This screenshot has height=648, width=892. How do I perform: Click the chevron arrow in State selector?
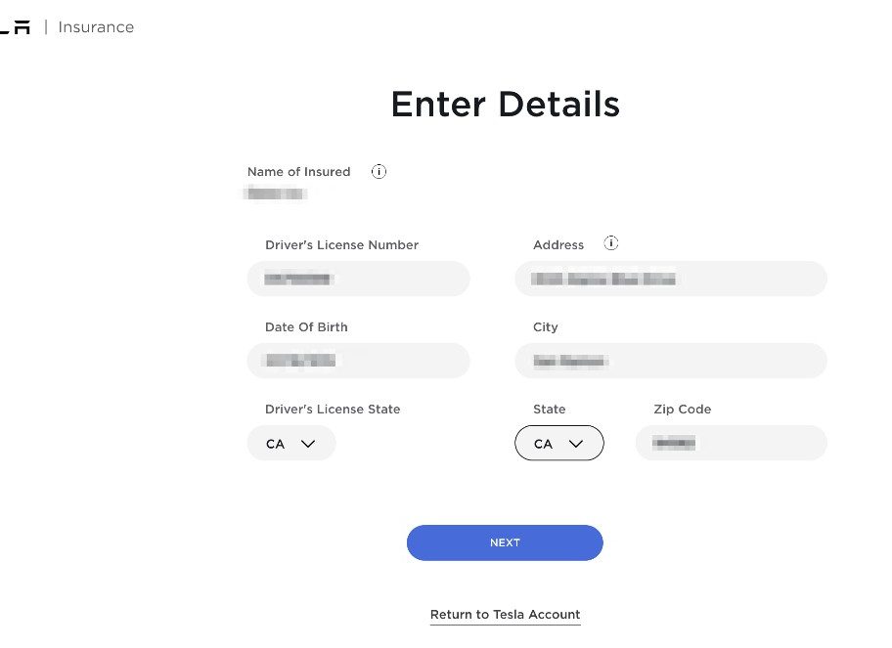pyautogui.click(x=576, y=444)
